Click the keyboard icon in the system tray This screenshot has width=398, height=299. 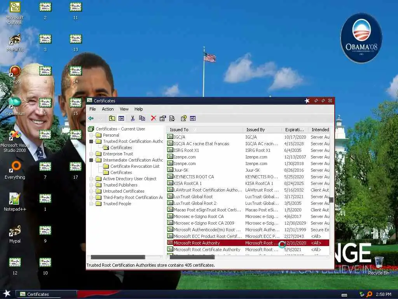pyautogui.click(x=344, y=295)
